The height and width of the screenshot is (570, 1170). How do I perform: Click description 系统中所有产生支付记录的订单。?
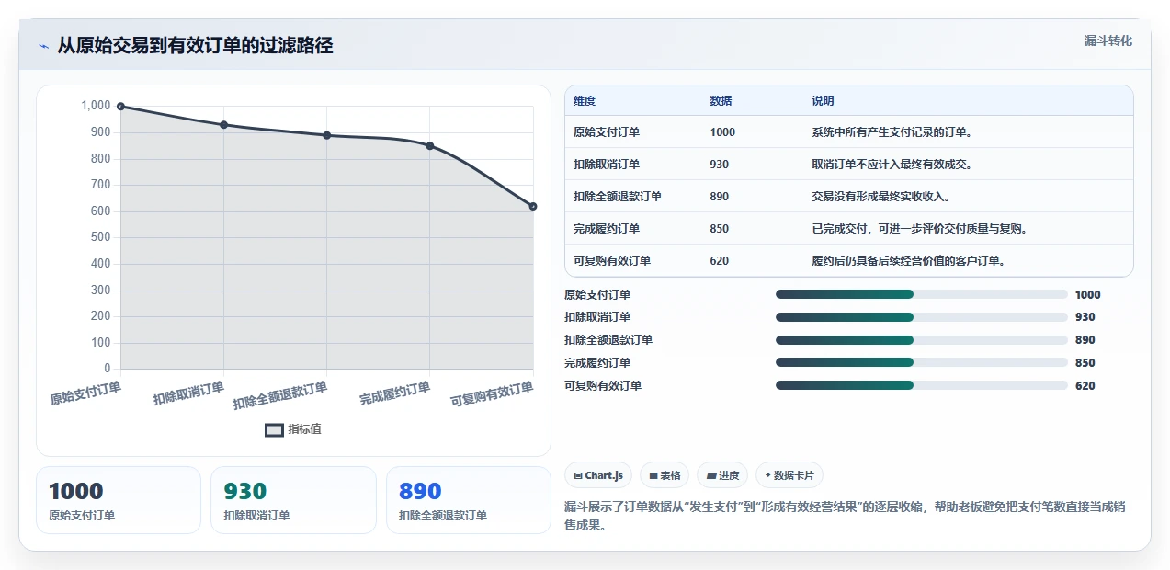coord(892,132)
